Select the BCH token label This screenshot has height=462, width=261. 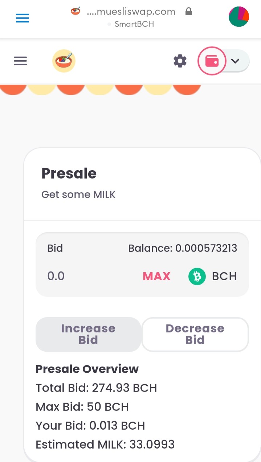pyautogui.click(x=224, y=276)
